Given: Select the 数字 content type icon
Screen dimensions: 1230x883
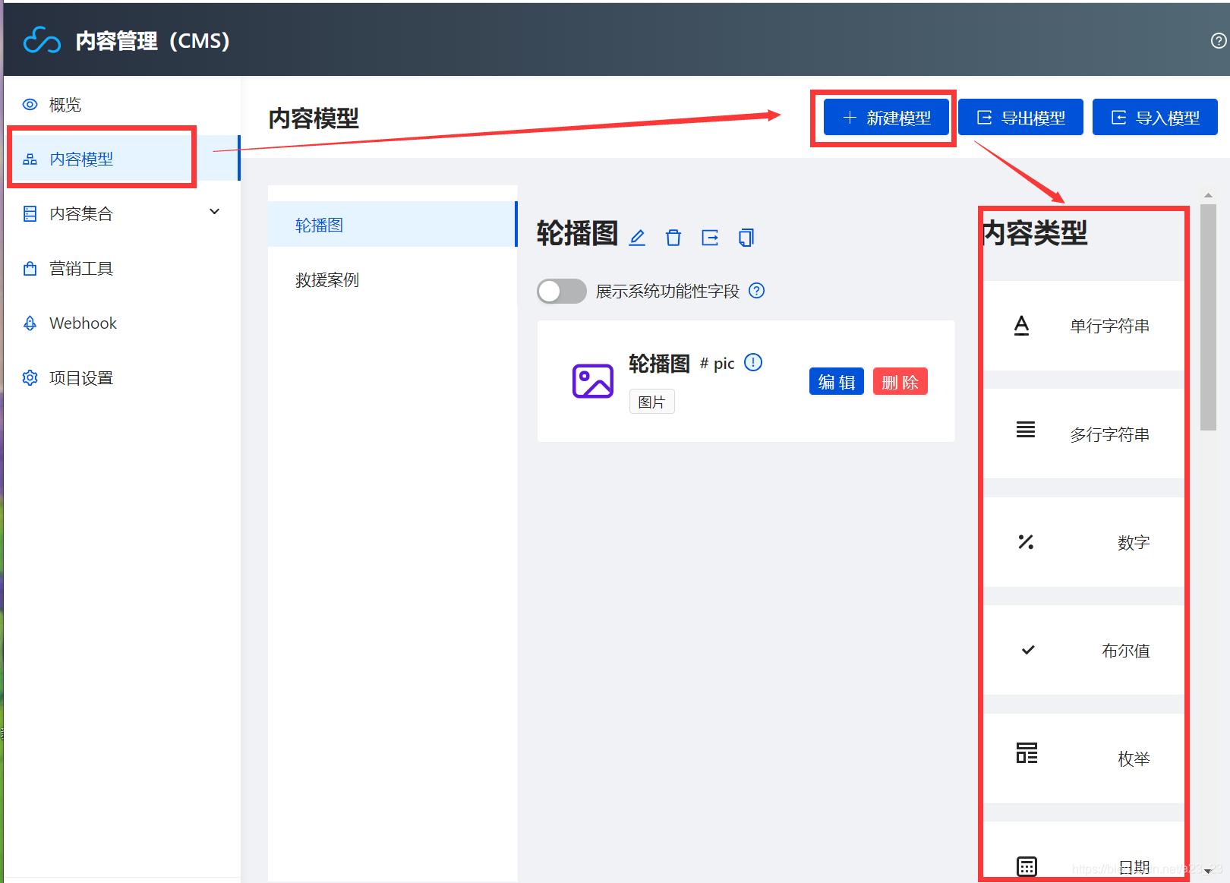Looking at the screenshot, I should click(1026, 542).
